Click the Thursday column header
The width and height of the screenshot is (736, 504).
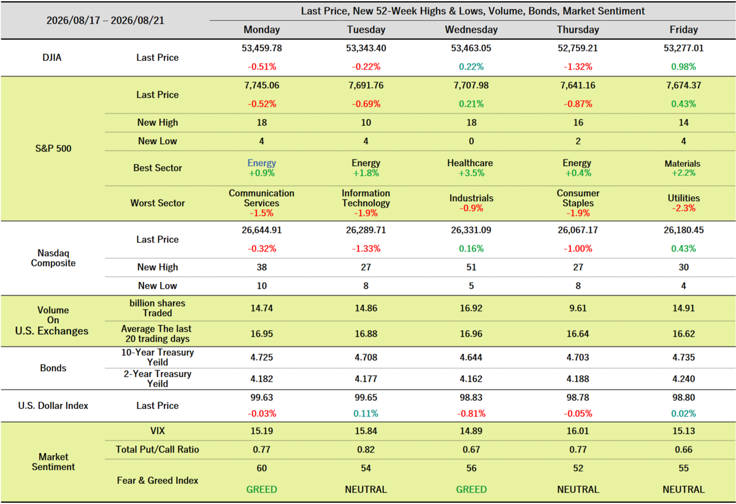click(577, 29)
